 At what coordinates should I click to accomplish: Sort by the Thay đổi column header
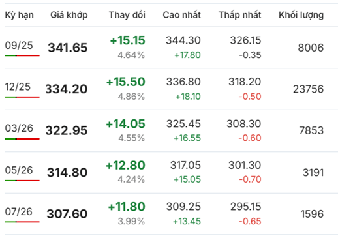127,15
